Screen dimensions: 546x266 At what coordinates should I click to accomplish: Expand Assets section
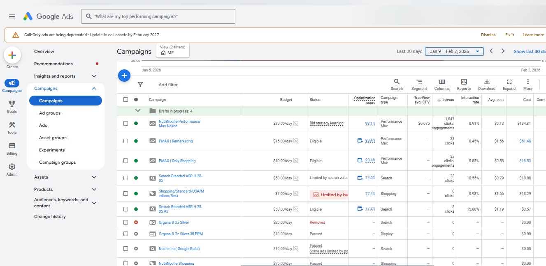(x=94, y=177)
